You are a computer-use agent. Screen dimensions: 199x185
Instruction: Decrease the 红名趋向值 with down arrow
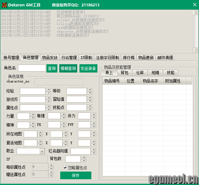pyautogui.click(x=93, y=153)
